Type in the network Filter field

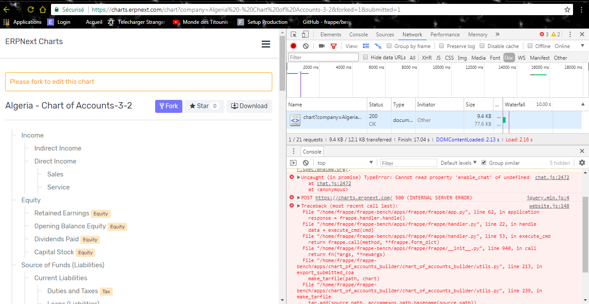[x=323, y=57]
